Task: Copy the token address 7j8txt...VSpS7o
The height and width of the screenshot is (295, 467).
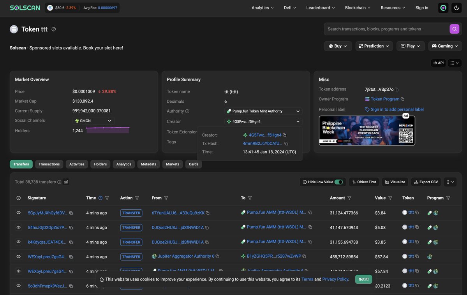Action: [x=397, y=89]
